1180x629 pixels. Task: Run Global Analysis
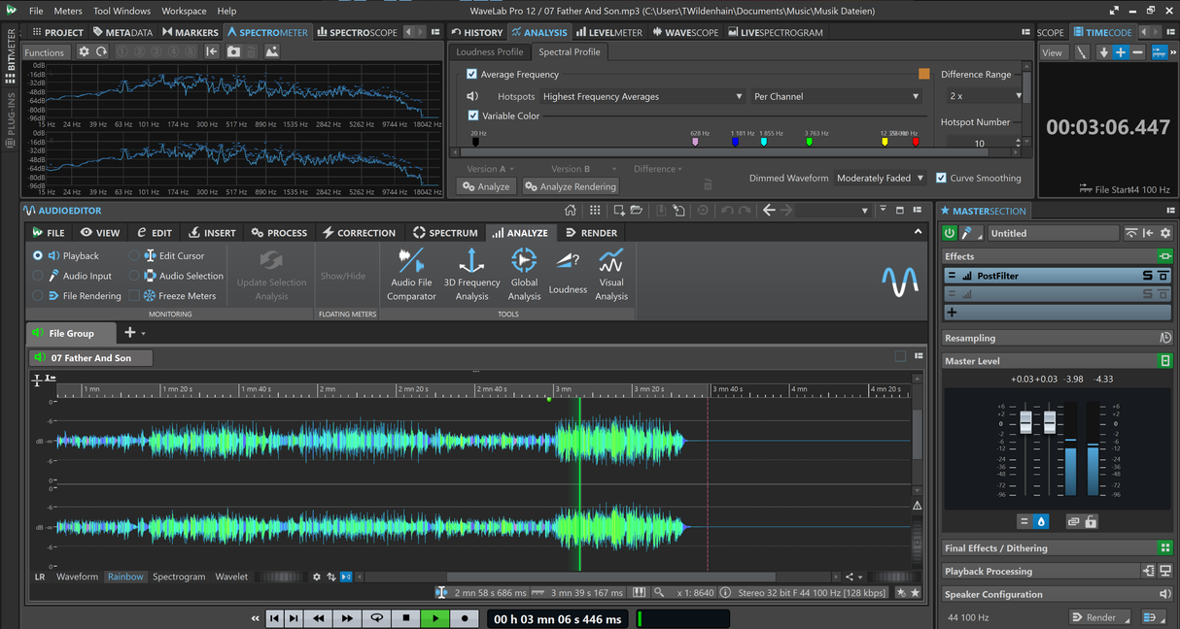click(523, 273)
